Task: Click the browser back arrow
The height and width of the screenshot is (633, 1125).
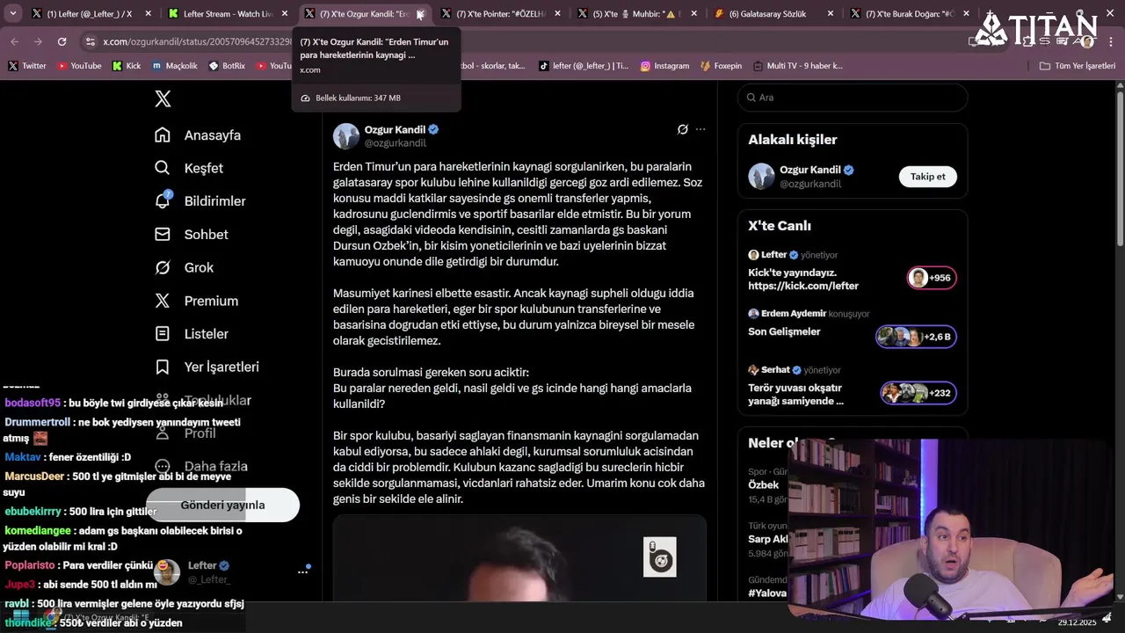Action: (x=14, y=41)
